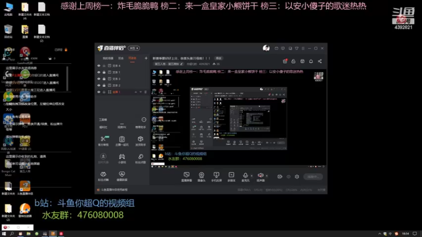Open the more options circle next to 工具箱
The image size is (422, 237).
tap(144, 120)
